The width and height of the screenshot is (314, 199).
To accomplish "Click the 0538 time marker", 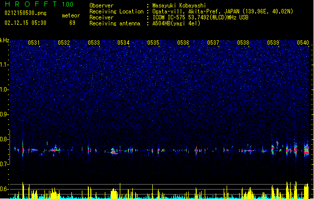I will 243,43.
